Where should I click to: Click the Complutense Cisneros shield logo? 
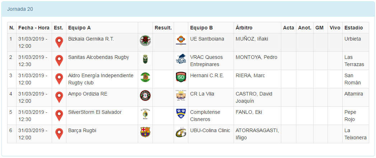coord(181,114)
